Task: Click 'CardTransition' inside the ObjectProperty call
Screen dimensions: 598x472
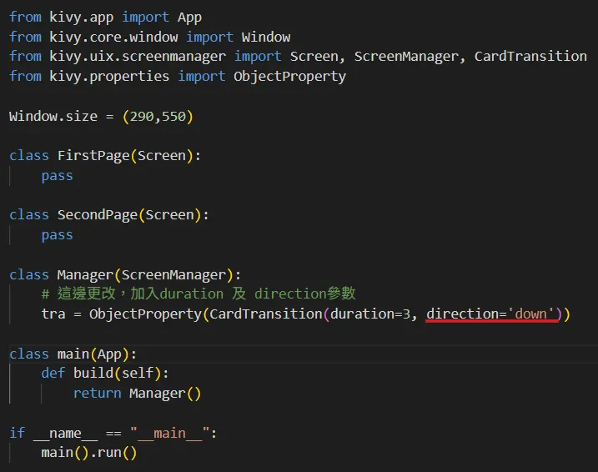Action: tap(266, 314)
